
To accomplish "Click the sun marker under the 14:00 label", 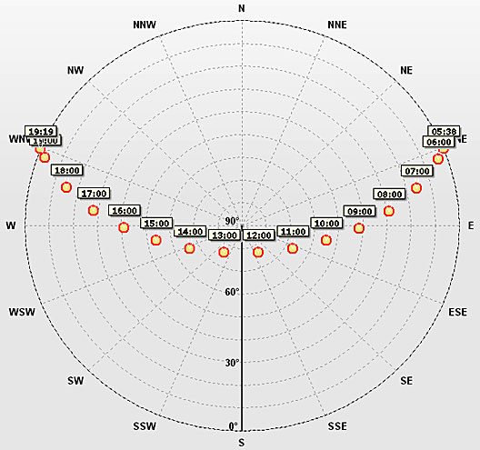I will tap(190, 248).
